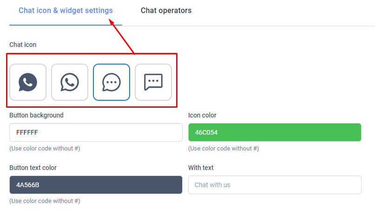Viewport: 375px width, 215px height.
Task: Click the hint below Button text color
Action: pos(45,201)
